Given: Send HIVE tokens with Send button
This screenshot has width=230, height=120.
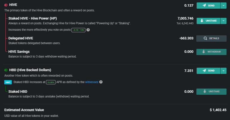Looking at the screenshot, I should click(x=208, y=6).
